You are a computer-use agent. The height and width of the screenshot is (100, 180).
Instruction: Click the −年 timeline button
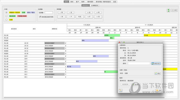click(x=61, y=12)
